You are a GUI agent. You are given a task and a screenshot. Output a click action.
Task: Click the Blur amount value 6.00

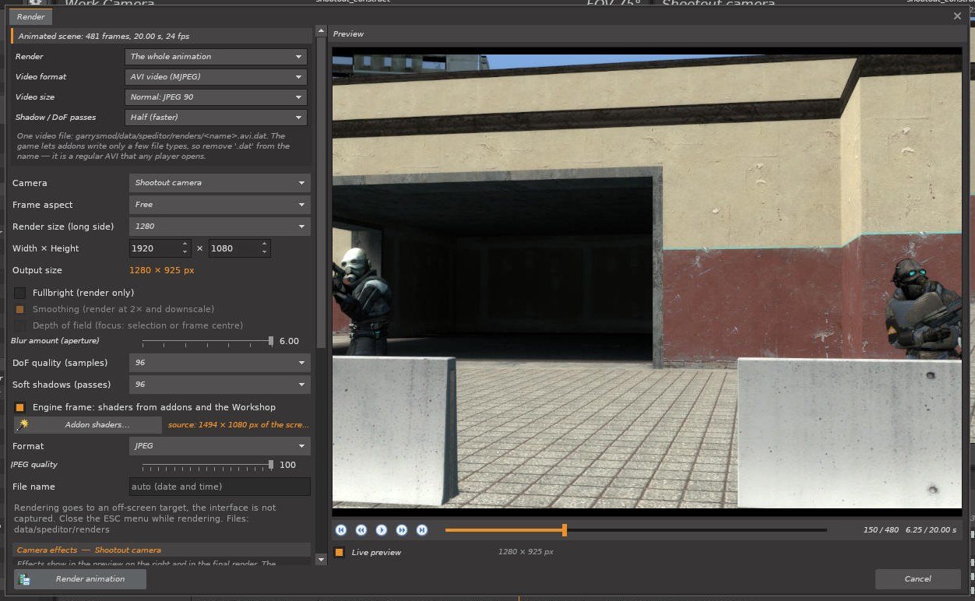(289, 341)
